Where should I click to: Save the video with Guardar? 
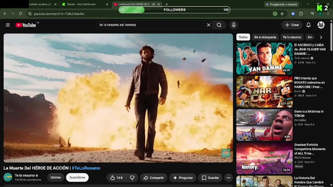tap(210, 178)
